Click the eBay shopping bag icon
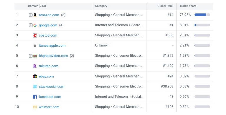 tap(35, 76)
